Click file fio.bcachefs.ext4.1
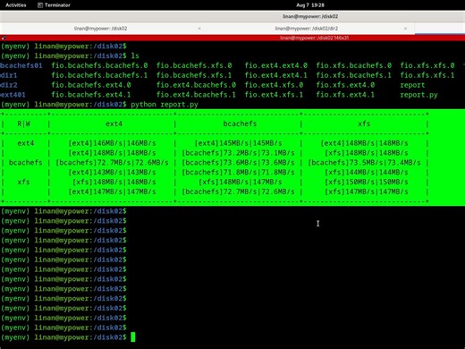The height and width of the screenshot is (349, 465). click(91, 95)
